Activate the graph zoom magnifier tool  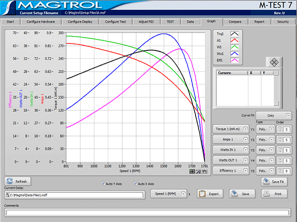click(198, 171)
